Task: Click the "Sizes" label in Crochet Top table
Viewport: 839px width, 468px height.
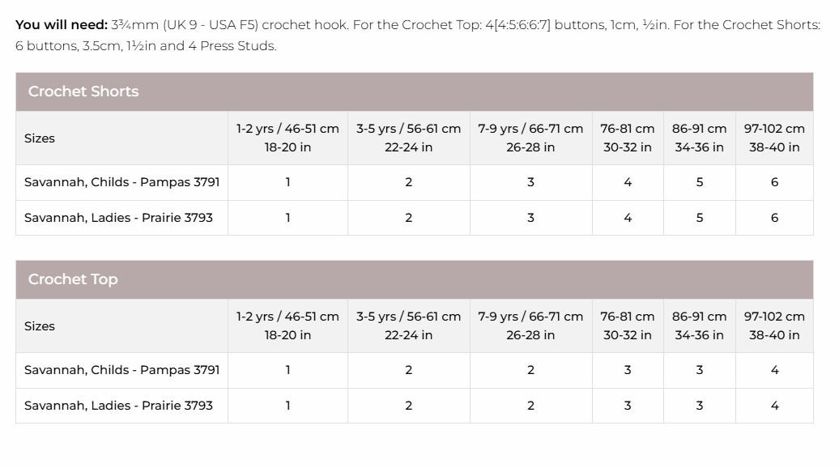Action: [40, 326]
